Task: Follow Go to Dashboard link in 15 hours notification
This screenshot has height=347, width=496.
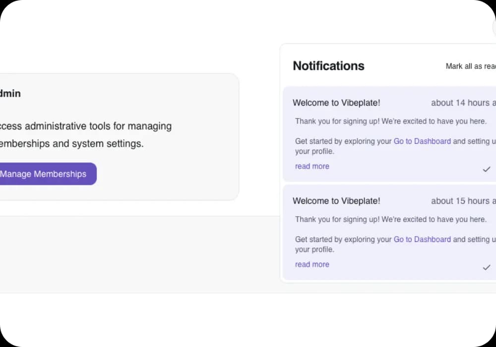Action: click(422, 239)
